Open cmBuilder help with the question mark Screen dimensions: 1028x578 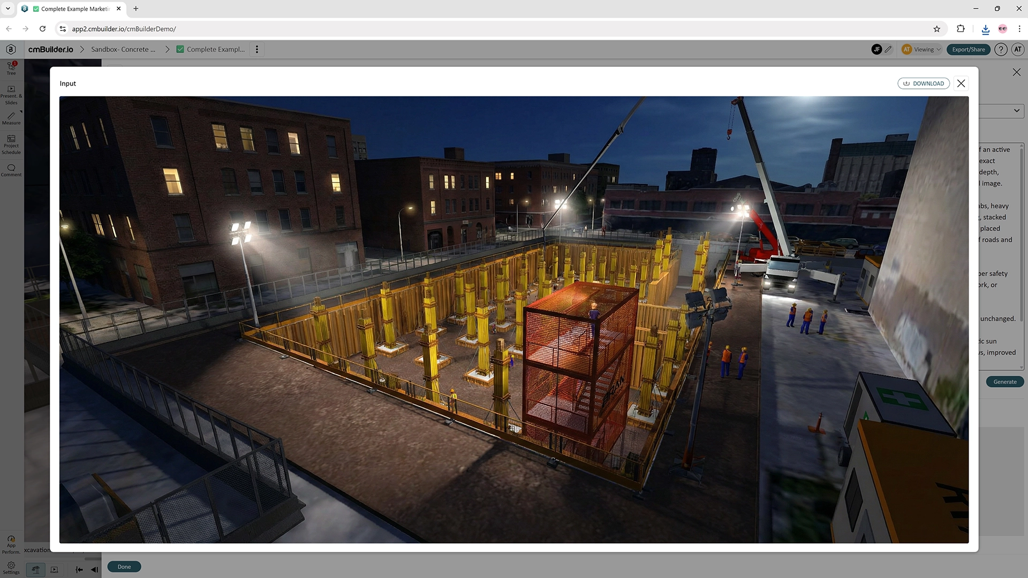pos(1000,49)
